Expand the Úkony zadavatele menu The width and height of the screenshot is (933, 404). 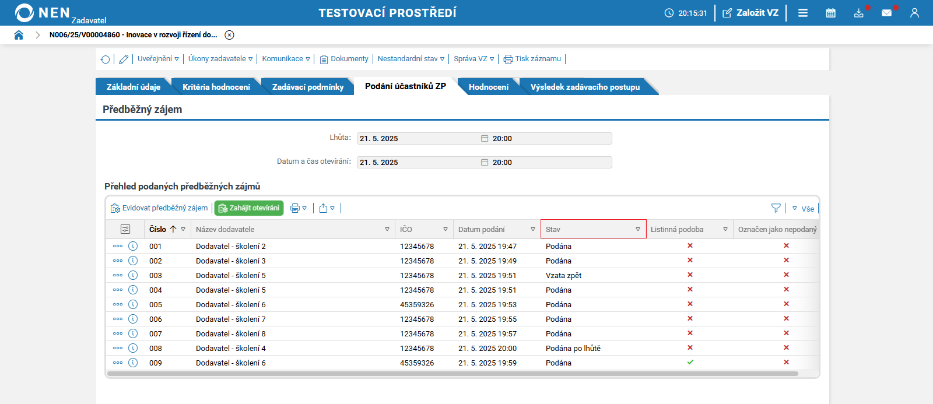[220, 59]
